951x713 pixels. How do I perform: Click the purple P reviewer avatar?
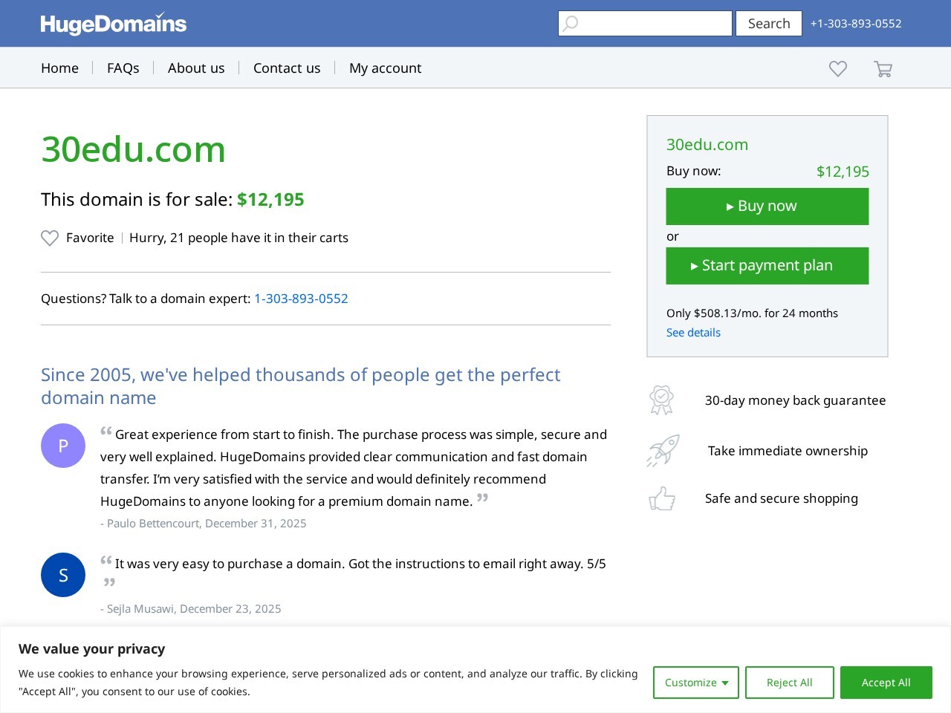point(63,446)
